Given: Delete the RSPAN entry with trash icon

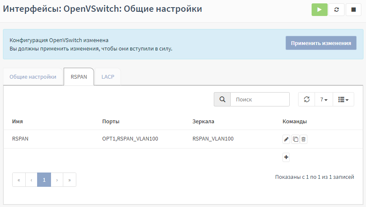Looking at the screenshot, I should [304, 139].
